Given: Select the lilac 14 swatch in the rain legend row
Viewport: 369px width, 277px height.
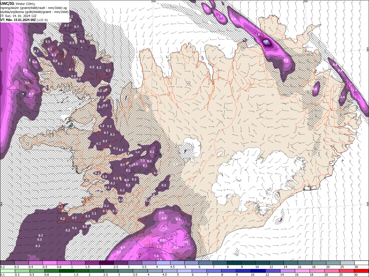Looking at the screenshot, I should [287, 271].
